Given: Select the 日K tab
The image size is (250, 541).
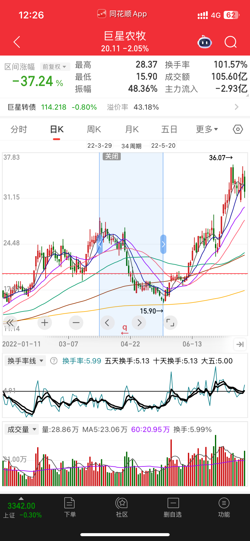Looking at the screenshot, I should [57, 130].
